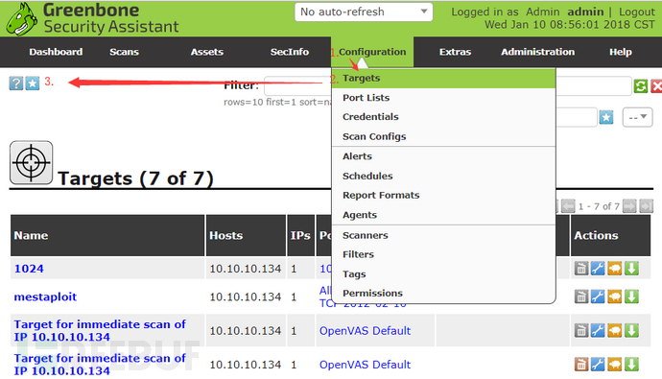The image size is (662, 379).
Task: Edit mestaploit target with wrench icon
Action: click(x=598, y=296)
